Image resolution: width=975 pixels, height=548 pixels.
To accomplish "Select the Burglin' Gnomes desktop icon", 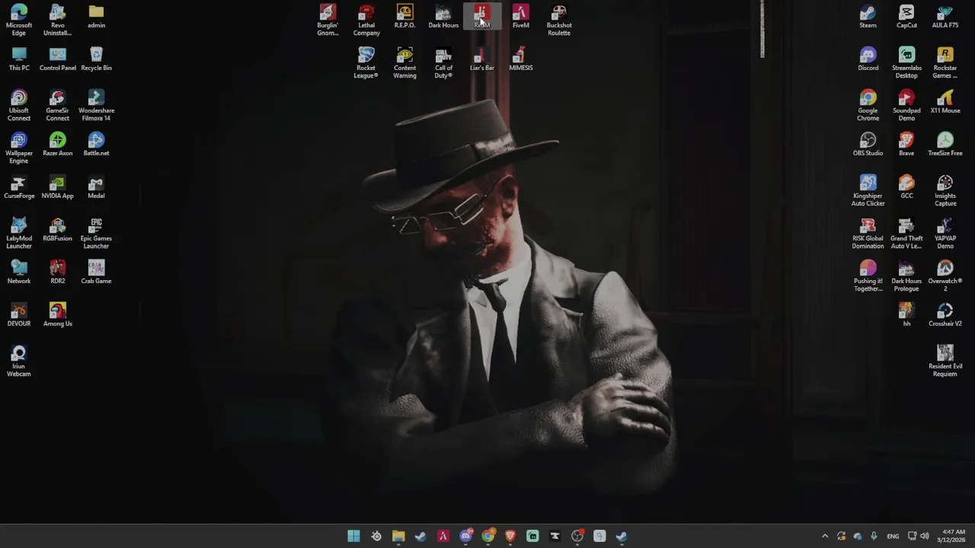I will pyautogui.click(x=328, y=21).
